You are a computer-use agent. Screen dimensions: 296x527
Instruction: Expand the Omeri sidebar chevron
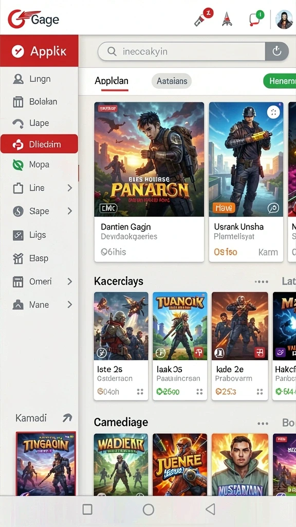[70, 282]
